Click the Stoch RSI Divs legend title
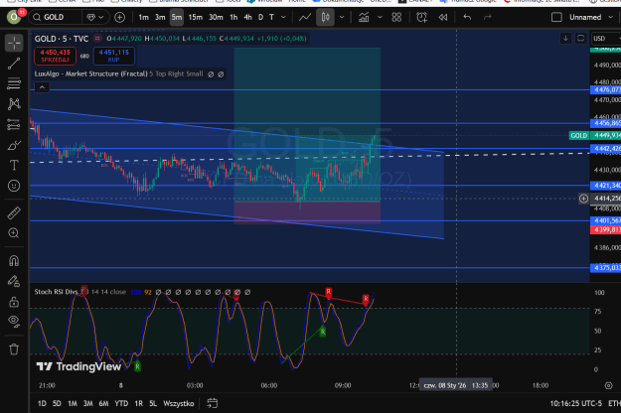Image resolution: width=621 pixels, height=413 pixels. click(x=56, y=292)
